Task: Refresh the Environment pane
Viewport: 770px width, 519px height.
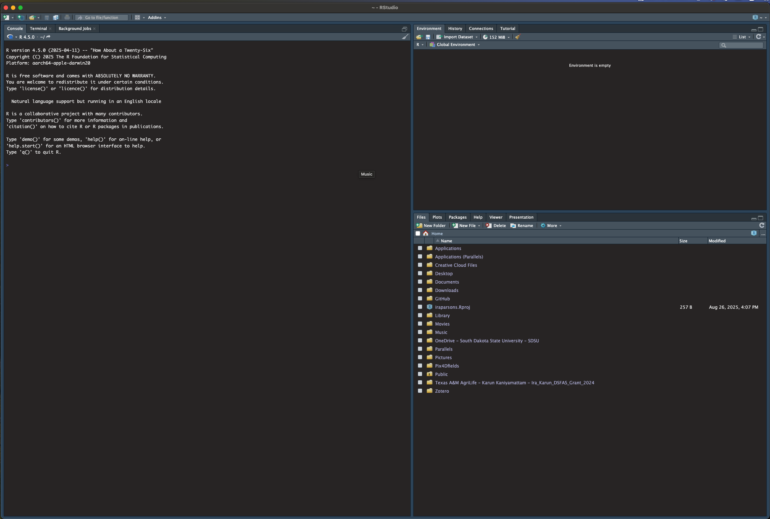Action: click(759, 37)
